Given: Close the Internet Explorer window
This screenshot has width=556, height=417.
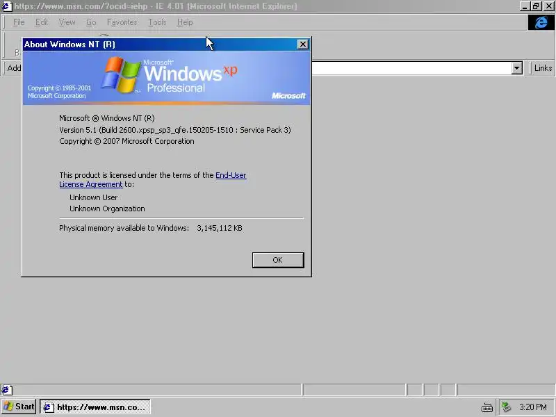Looking at the screenshot, I should [548, 6].
